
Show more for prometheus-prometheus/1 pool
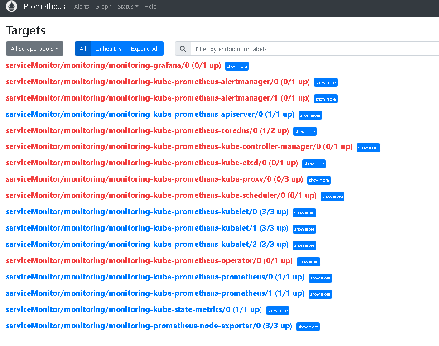[320, 294]
